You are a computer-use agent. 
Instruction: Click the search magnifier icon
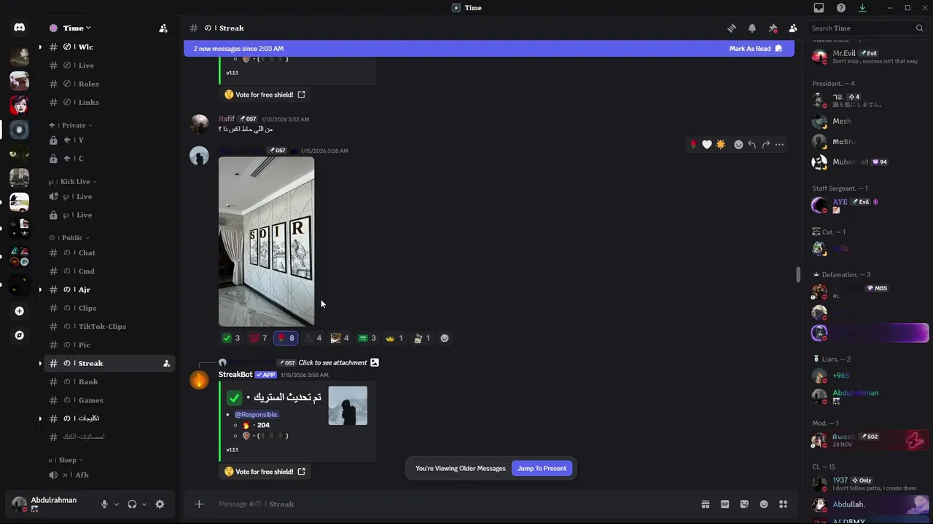pyautogui.click(x=920, y=28)
